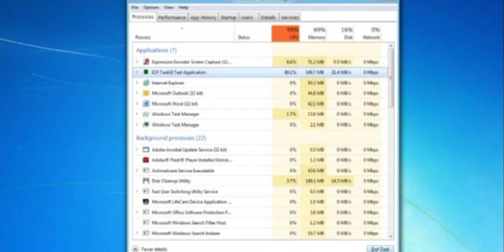
Task: Select the Disk Cleanup Utility row name
Action: [171, 181]
